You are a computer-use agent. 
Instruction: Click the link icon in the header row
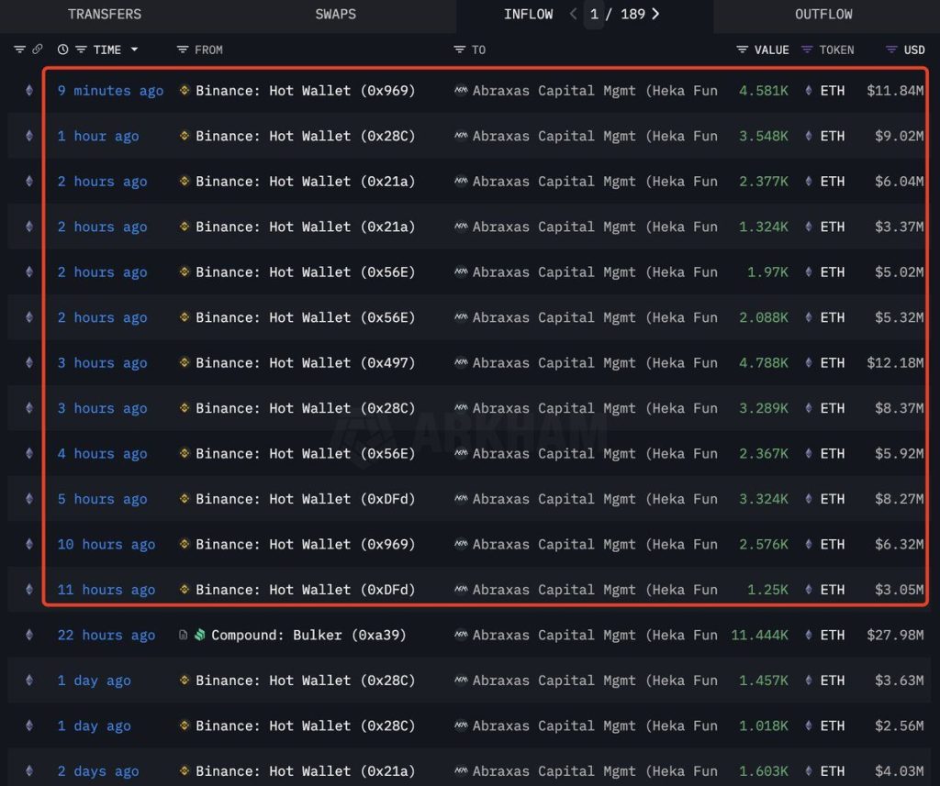[x=38, y=50]
